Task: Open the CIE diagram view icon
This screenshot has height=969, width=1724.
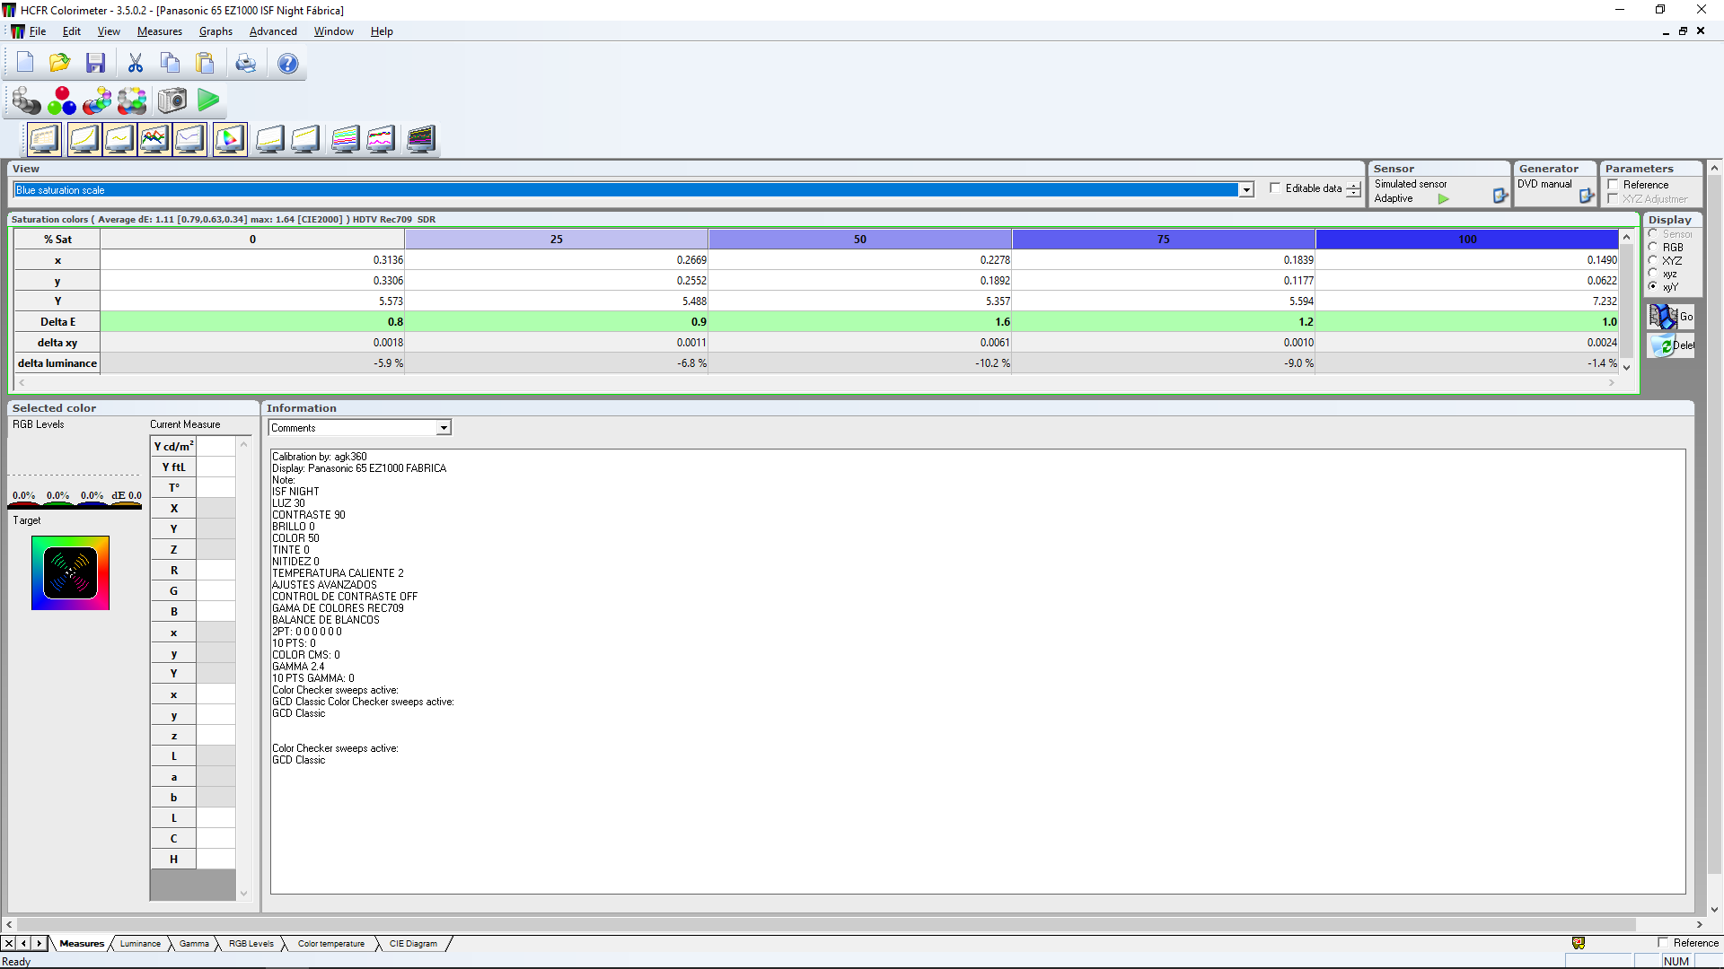Action: click(x=230, y=139)
